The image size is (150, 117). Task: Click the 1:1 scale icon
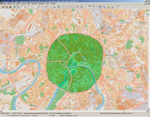click(x=70, y=7)
